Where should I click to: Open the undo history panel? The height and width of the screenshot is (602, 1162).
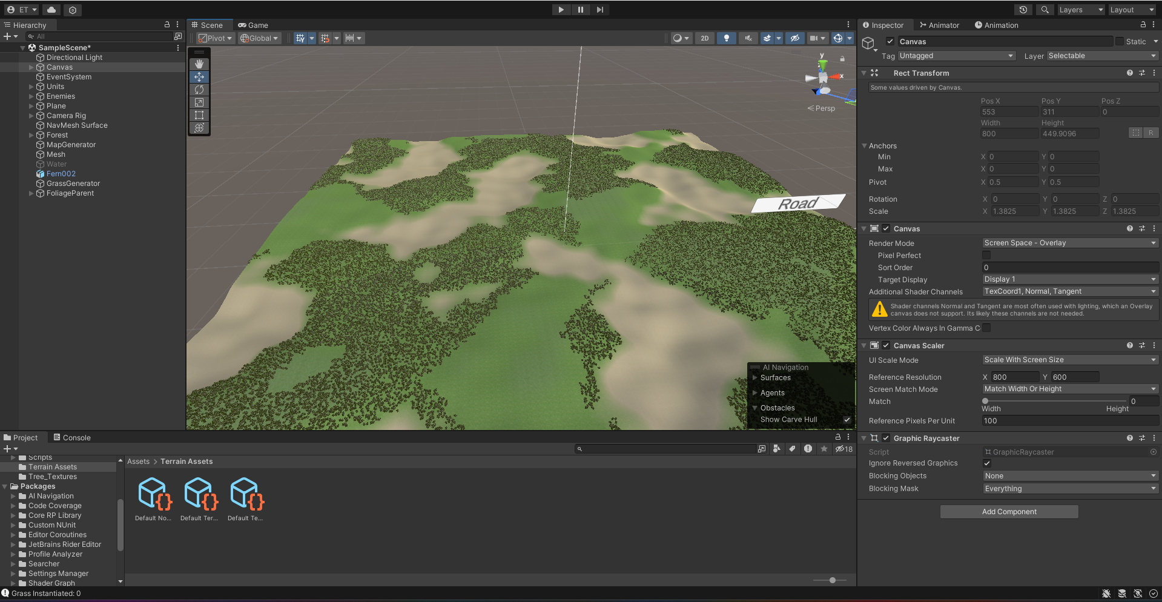(x=1023, y=10)
